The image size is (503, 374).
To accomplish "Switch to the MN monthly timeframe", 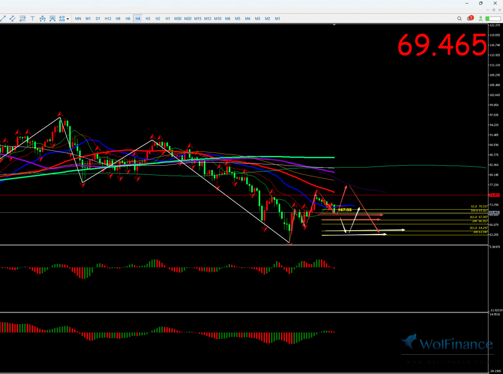I will coord(78,19).
